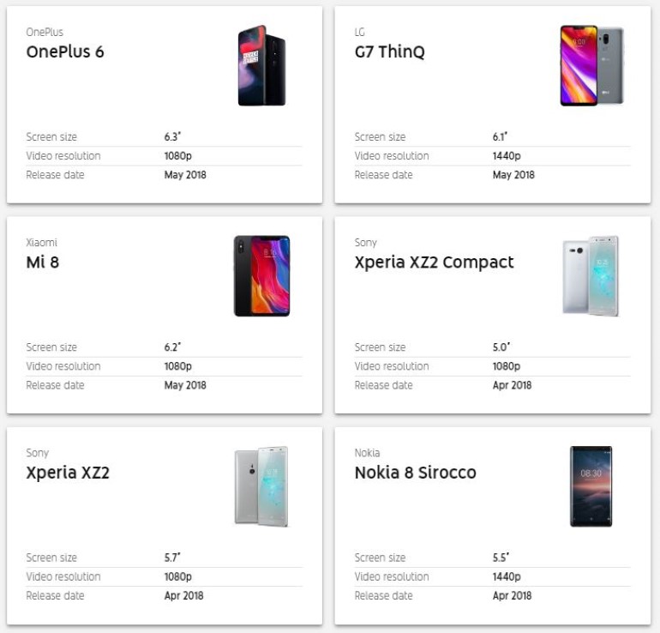Click the 1440p value on G7 ThinQ card

507,156
